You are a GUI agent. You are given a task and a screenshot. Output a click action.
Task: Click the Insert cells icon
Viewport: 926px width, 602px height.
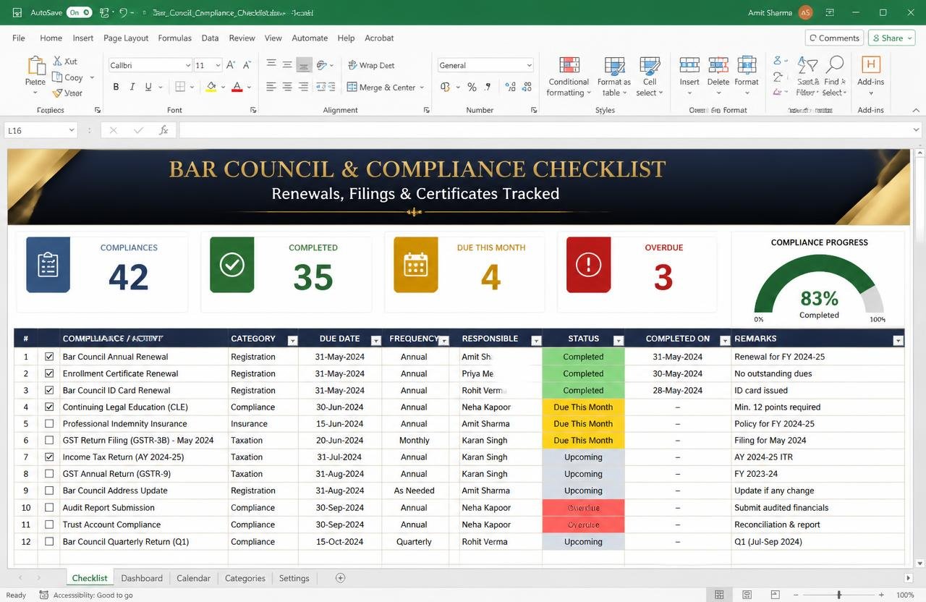coord(689,65)
